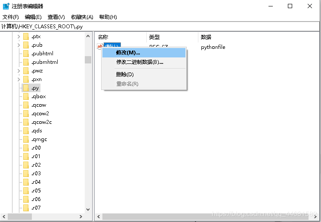The height and width of the screenshot is (222, 321).
Task: Click the 数据 column header
Action: click(259, 37)
